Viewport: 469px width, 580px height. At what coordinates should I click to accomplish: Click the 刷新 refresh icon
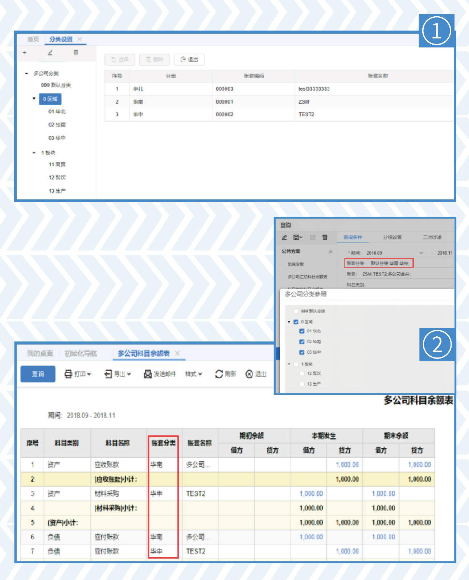219,374
